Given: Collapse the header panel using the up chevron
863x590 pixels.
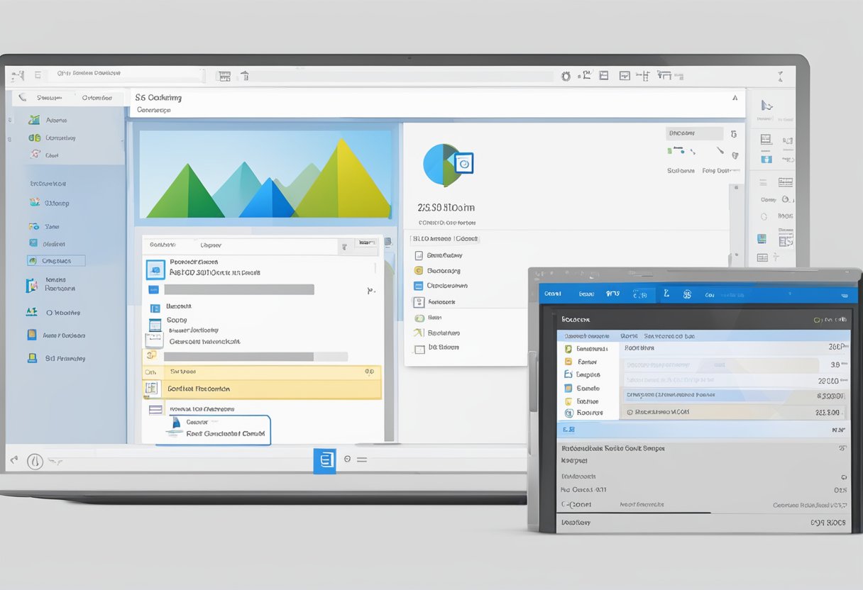Looking at the screenshot, I should (735, 98).
